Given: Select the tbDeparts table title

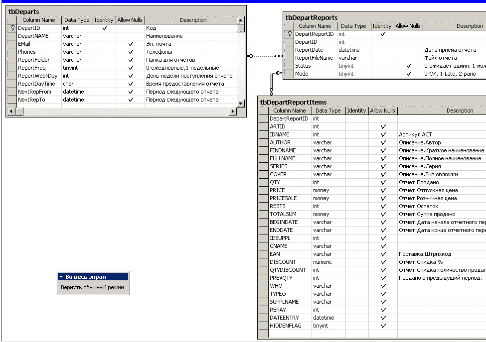Looking at the screenshot, I should pos(23,12).
